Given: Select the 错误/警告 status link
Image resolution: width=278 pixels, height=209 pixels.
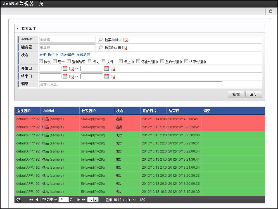Looking at the screenshot, I should pos(67,55).
